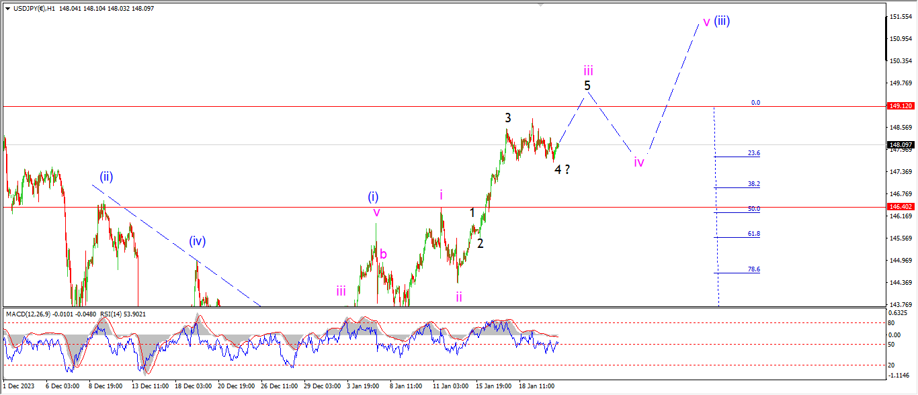The height and width of the screenshot is (395, 918).
Task: Click the Fibonacci 23.6 level marker
Action: [753, 153]
